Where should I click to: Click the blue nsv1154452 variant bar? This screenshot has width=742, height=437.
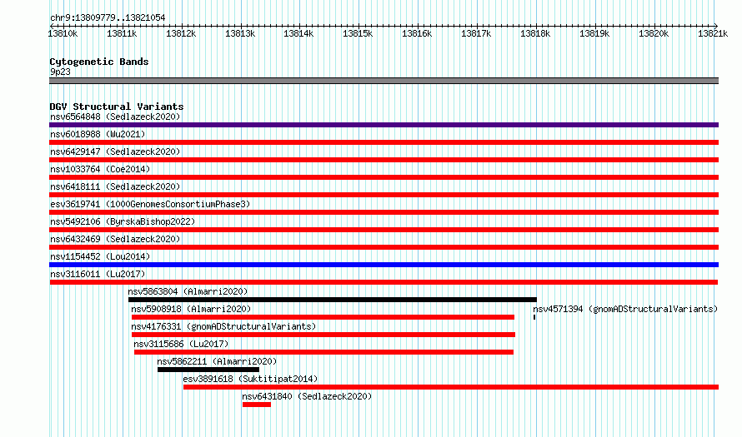(384, 265)
